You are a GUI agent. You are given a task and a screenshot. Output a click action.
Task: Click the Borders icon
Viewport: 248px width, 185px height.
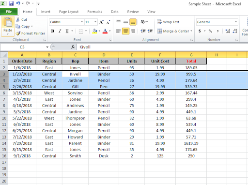pyautogui.click(x=81, y=31)
